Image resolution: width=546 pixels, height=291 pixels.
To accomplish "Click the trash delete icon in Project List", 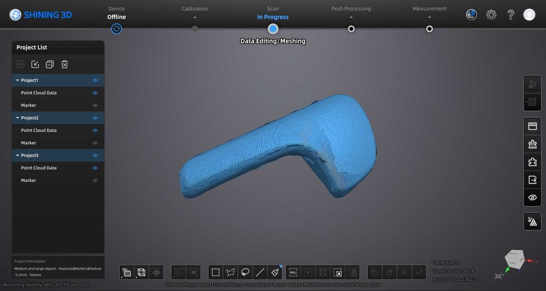I will click(x=64, y=64).
